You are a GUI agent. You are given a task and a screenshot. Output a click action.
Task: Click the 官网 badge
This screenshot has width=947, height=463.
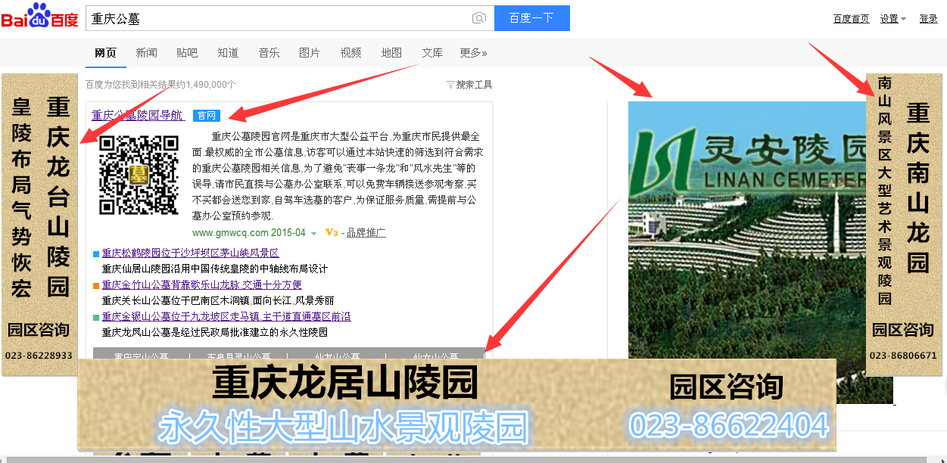[206, 116]
